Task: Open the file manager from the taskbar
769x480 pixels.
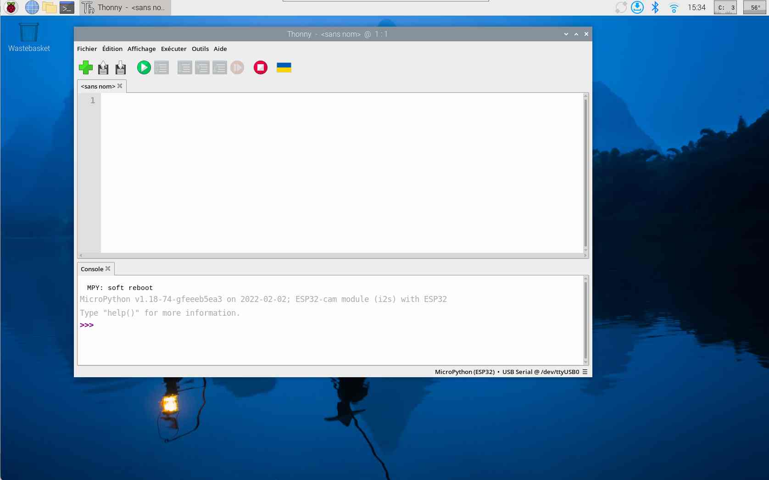Action: [x=49, y=7]
